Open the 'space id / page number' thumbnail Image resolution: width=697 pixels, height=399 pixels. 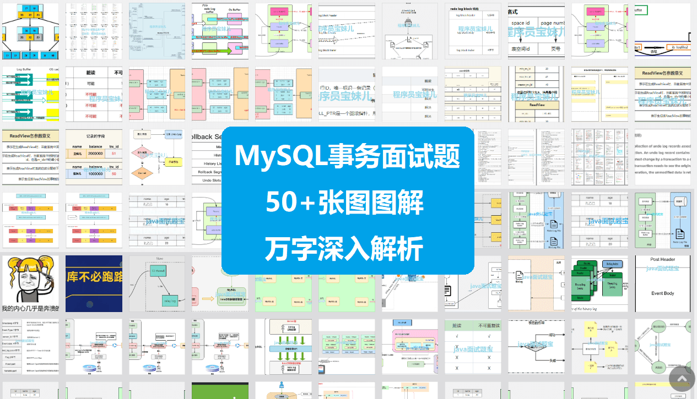pyautogui.click(x=536, y=31)
